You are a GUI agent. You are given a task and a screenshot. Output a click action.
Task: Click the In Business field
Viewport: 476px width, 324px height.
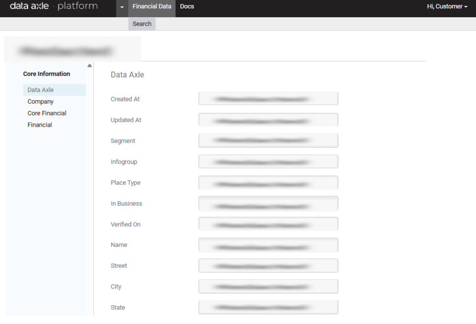[x=268, y=203]
